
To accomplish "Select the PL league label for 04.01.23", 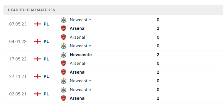I will click(46, 42).
